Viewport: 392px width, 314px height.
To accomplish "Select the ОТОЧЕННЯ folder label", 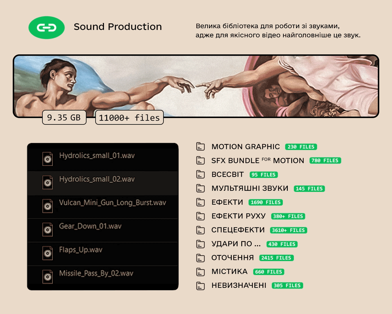I will point(233,258).
